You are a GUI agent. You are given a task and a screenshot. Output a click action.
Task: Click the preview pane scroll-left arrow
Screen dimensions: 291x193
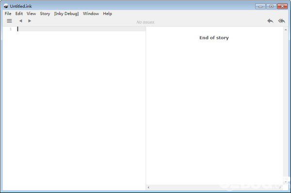click(x=148, y=188)
